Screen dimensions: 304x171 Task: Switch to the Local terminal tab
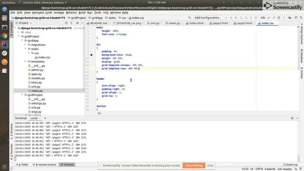click(x=34, y=118)
